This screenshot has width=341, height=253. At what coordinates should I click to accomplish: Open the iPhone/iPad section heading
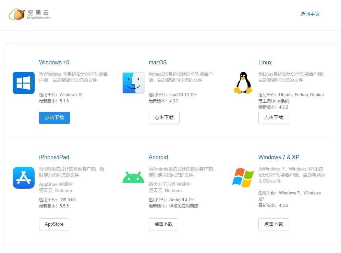[x=54, y=157]
